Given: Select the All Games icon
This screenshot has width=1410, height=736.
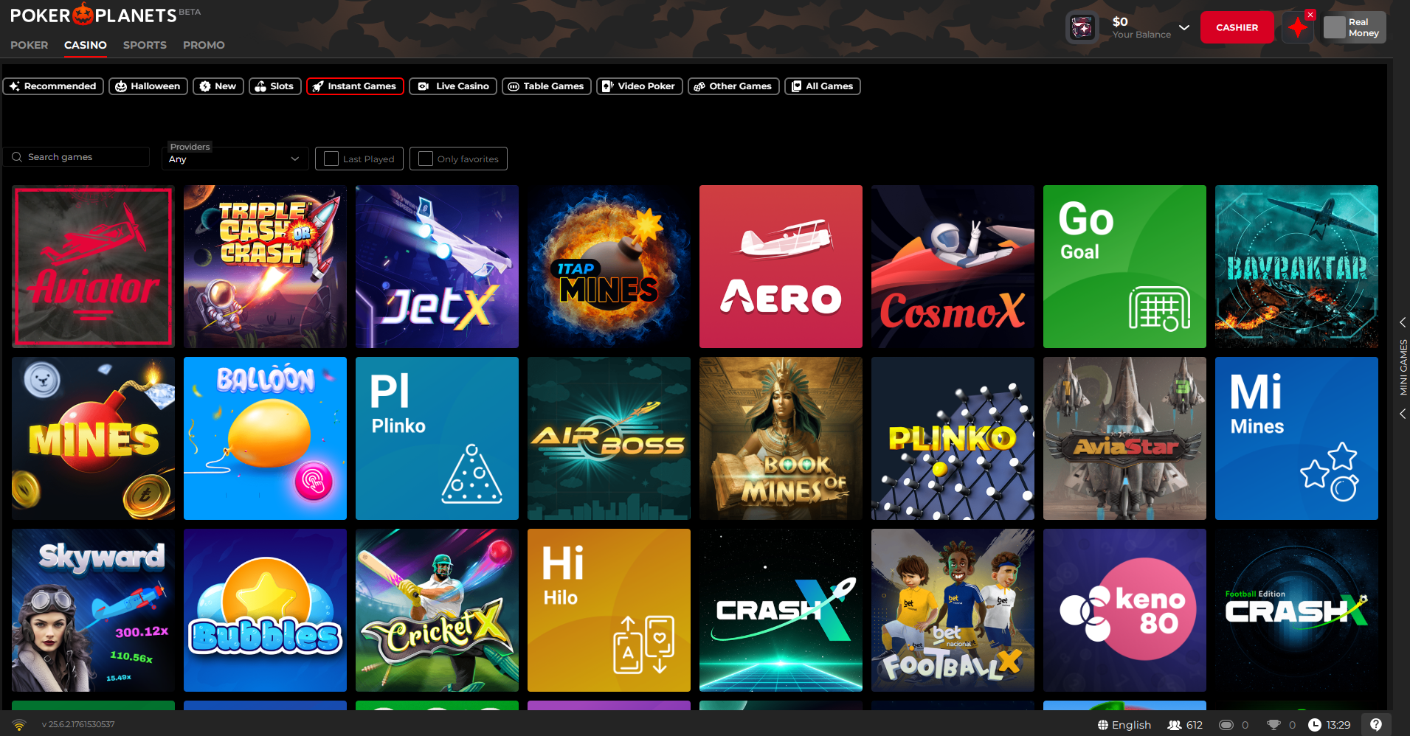Looking at the screenshot, I should pyautogui.click(x=798, y=86).
